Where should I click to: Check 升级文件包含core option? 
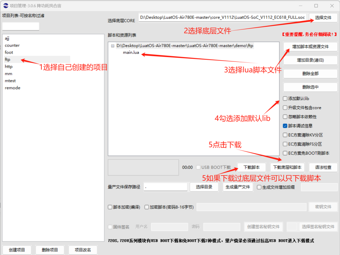pos(285,108)
